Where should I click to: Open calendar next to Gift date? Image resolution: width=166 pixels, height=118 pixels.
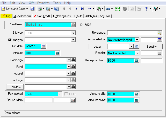pos(43,46)
